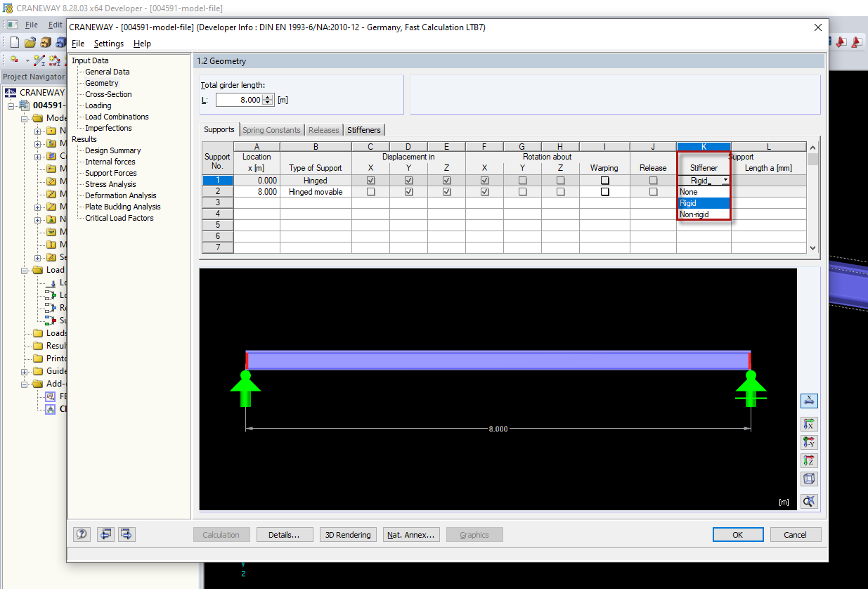The width and height of the screenshot is (868, 589).
Task: Open Cross-Section in Input Data tree
Action: pos(108,94)
